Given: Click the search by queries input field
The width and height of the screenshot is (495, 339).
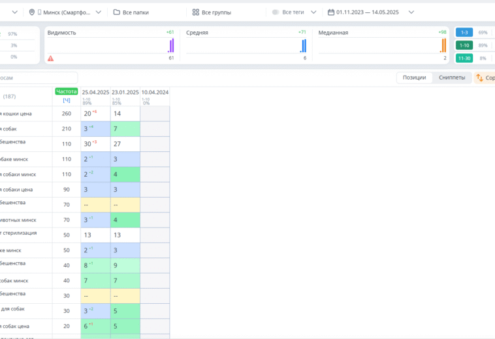Looking at the screenshot, I should pyautogui.click(x=39, y=78).
